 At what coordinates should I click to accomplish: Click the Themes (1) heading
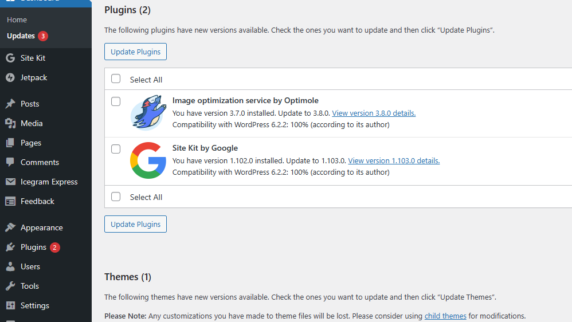[128, 277]
